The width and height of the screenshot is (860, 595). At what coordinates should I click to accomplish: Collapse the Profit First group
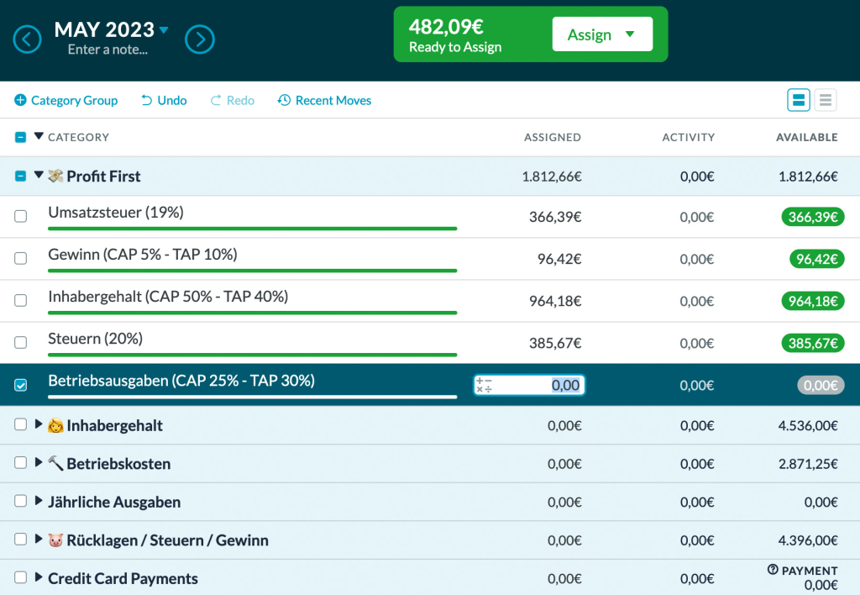click(x=39, y=176)
